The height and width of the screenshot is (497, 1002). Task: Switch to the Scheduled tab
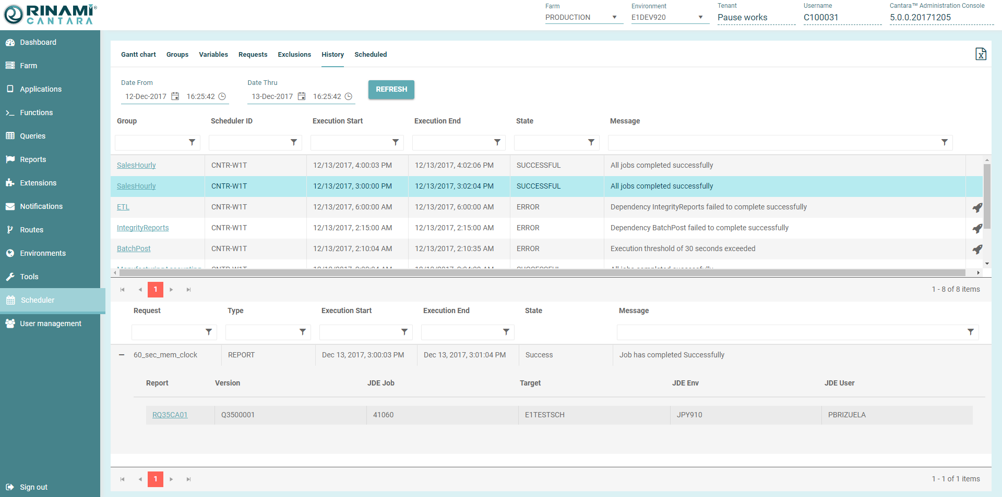click(x=371, y=55)
